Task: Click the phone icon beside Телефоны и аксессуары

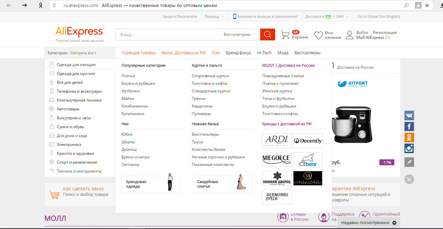Action: [51, 91]
